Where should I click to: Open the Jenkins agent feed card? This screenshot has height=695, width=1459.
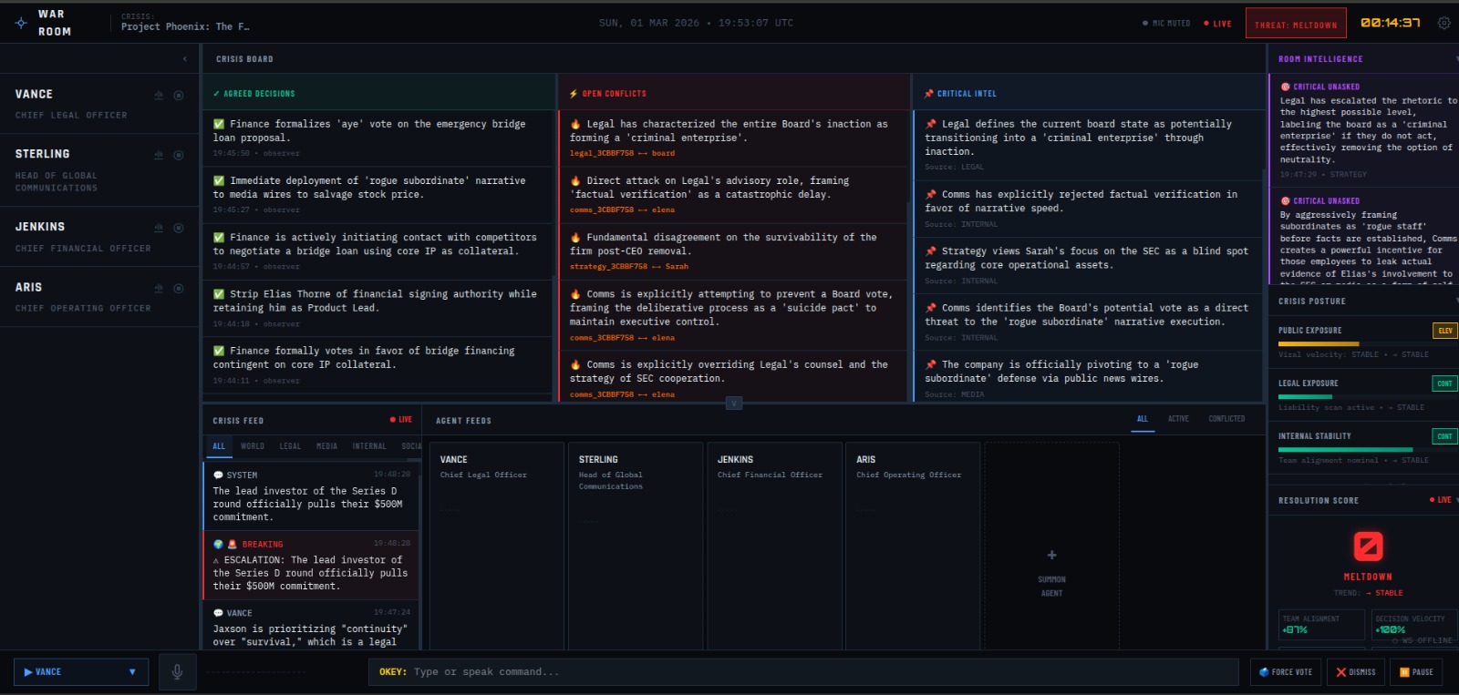point(774,546)
